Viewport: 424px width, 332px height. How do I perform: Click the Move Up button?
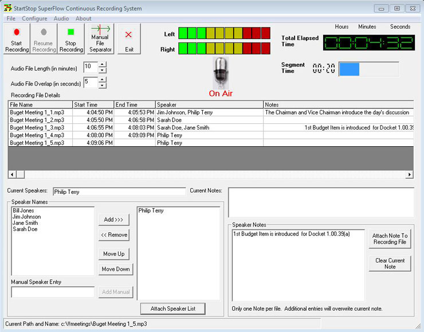(x=114, y=254)
